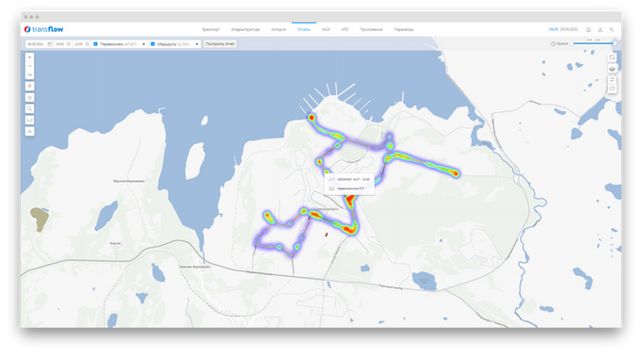Screen dimensions: 642x357
Task: Click the transflow logo
Action: tap(44, 29)
